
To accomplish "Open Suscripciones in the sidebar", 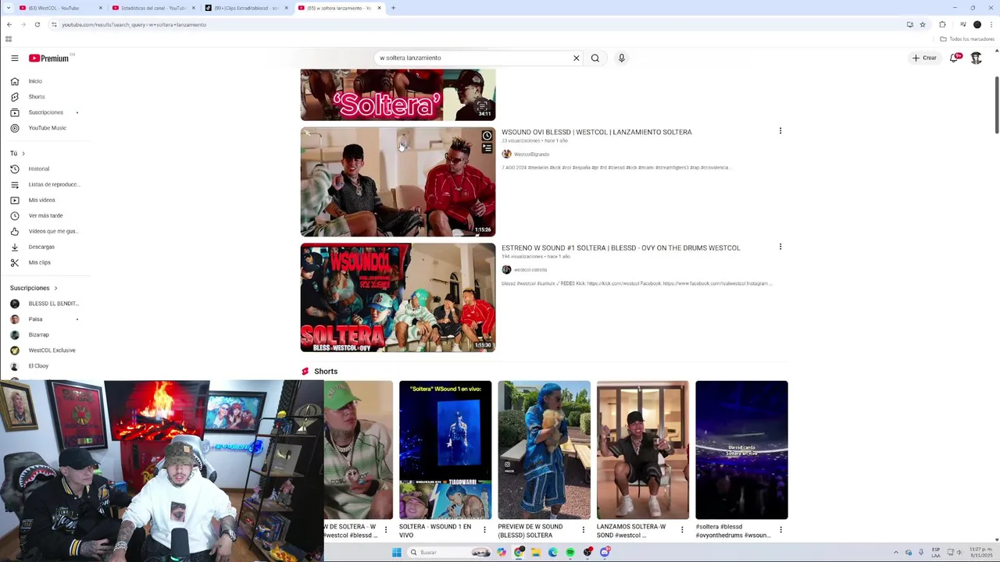I will tap(45, 112).
